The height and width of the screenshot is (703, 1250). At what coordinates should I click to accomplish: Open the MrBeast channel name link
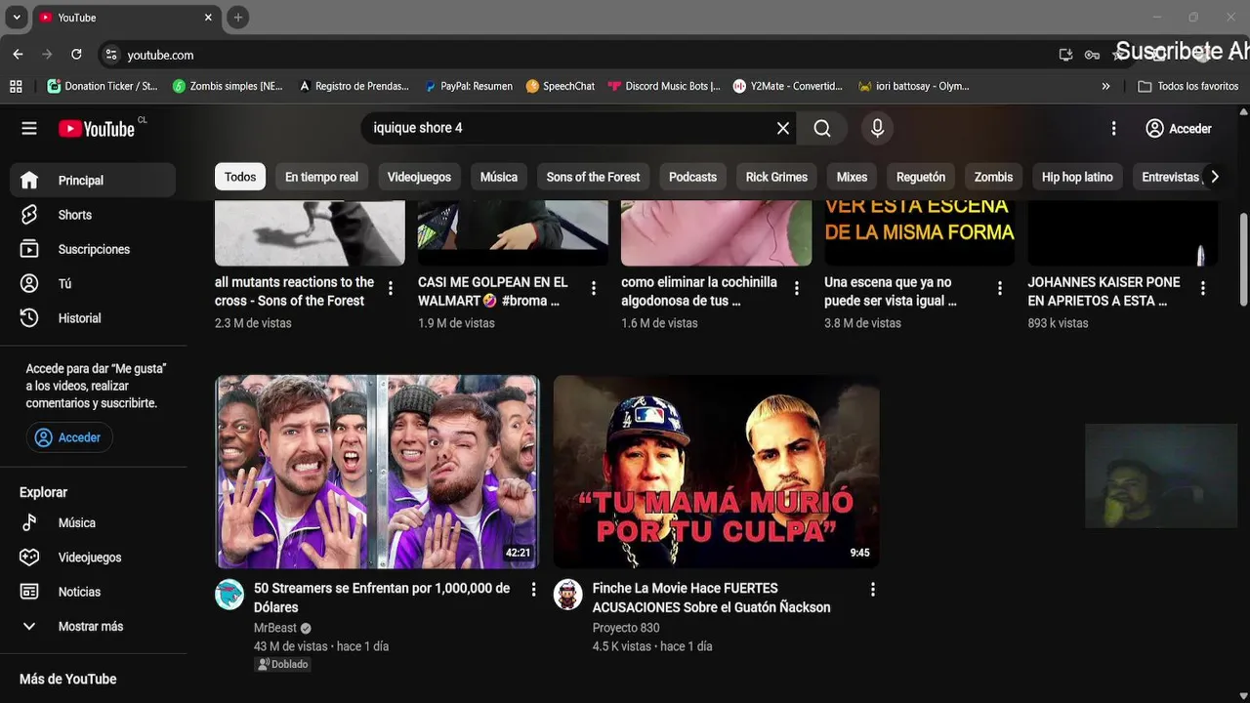click(x=275, y=628)
